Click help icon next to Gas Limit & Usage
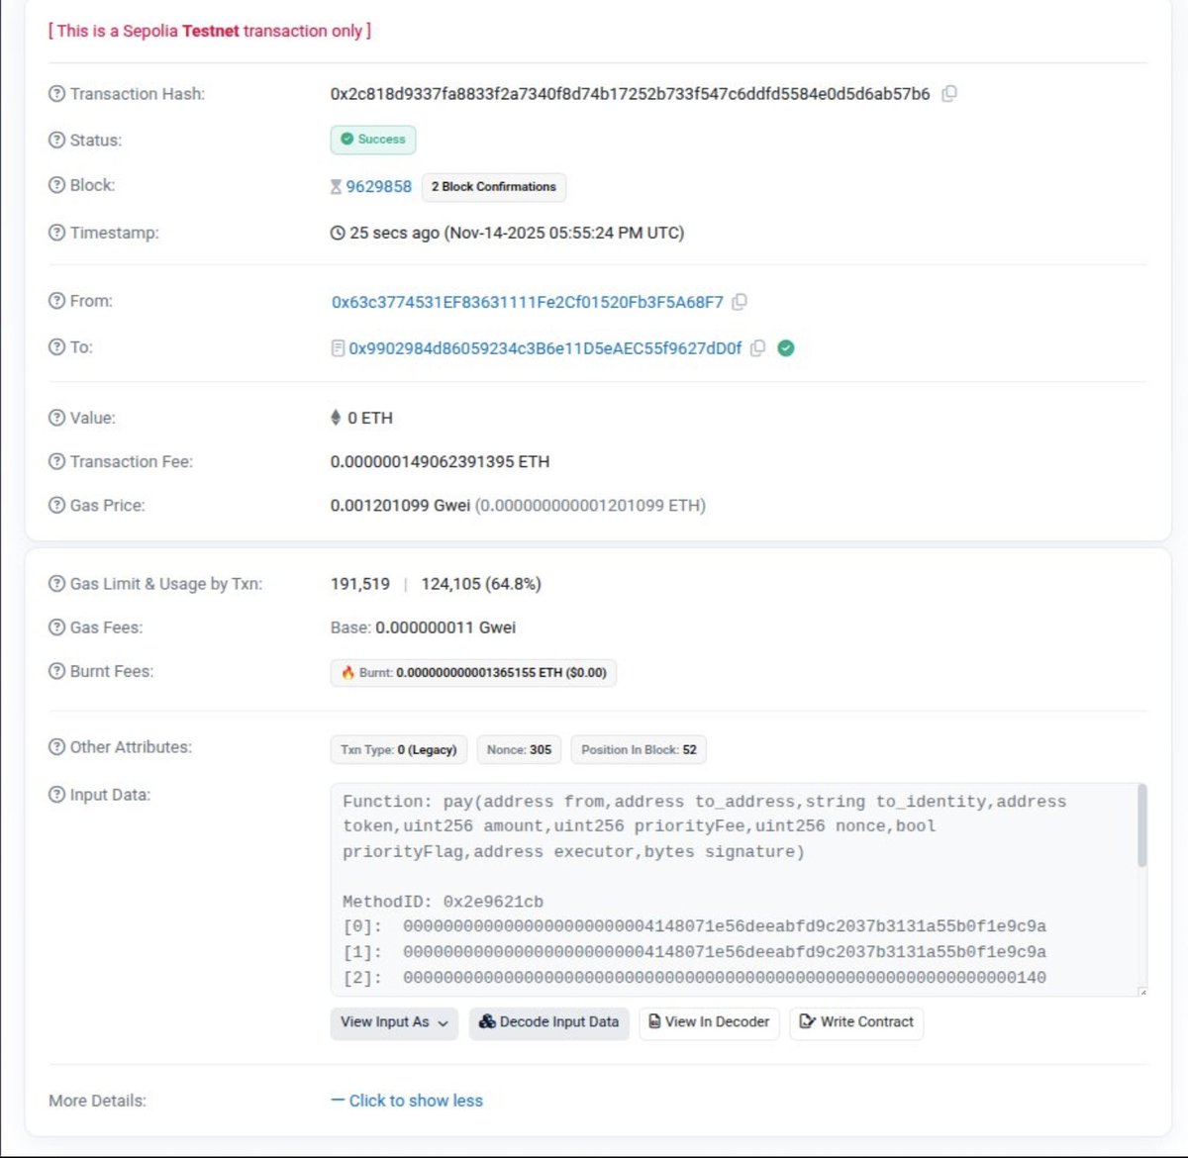This screenshot has width=1188, height=1158. click(x=56, y=584)
